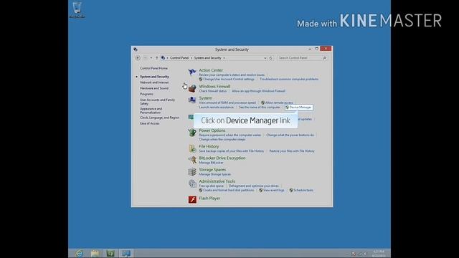This screenshot has height=258, width=459.
Task: Click Allow remote access
Action: tap(279, 102)
